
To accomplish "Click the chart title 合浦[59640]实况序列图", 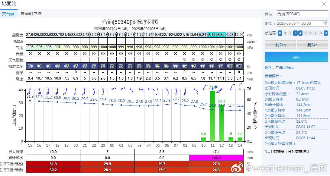I will click(130, 22).
